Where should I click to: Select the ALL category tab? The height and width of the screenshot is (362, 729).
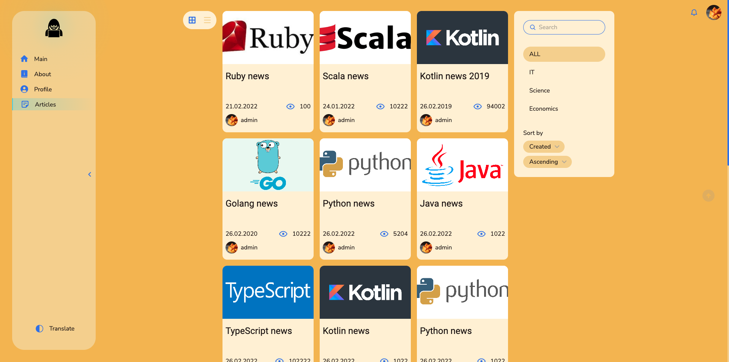point(564,54)
